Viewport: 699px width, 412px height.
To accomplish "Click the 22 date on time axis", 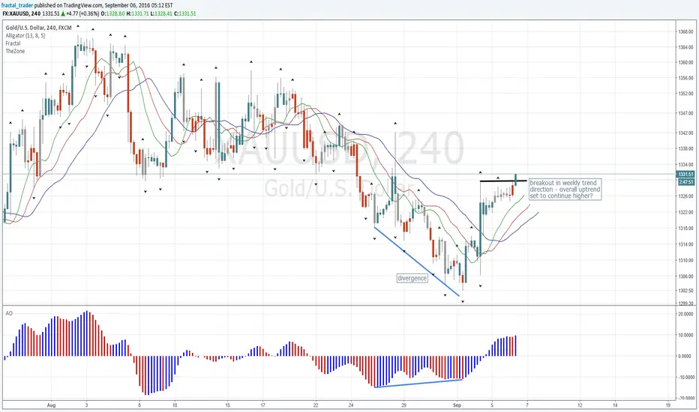I will coord(316,405).
